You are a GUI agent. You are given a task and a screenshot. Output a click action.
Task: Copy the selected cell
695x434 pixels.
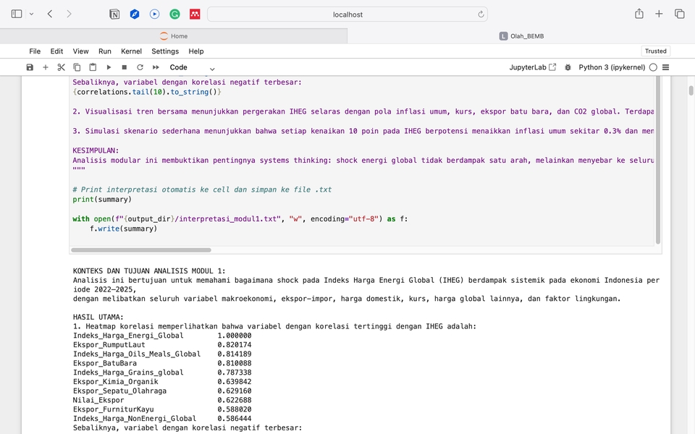pos(77,67)
